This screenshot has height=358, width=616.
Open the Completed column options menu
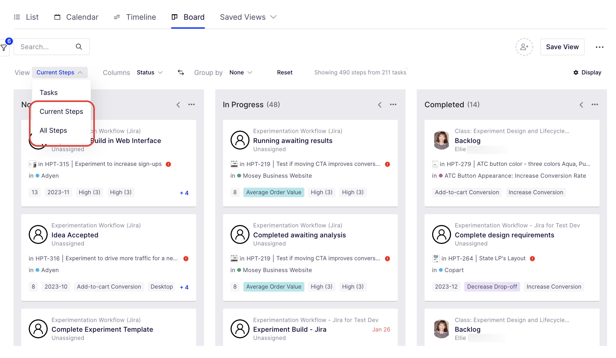(595, 105)
